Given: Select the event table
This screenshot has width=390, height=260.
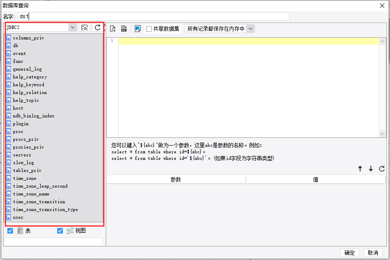Looking at the screenshot, I should click(19, 53).
